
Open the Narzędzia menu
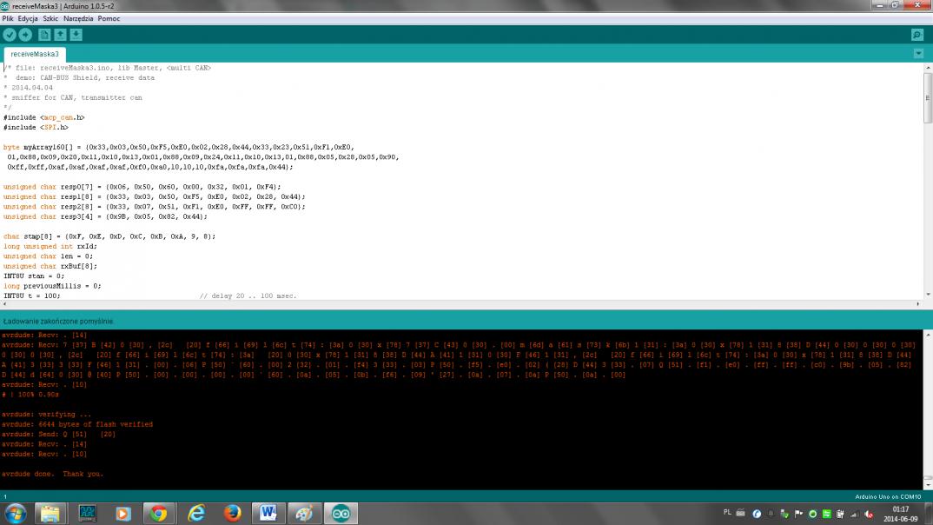click(x=79, y=18)
